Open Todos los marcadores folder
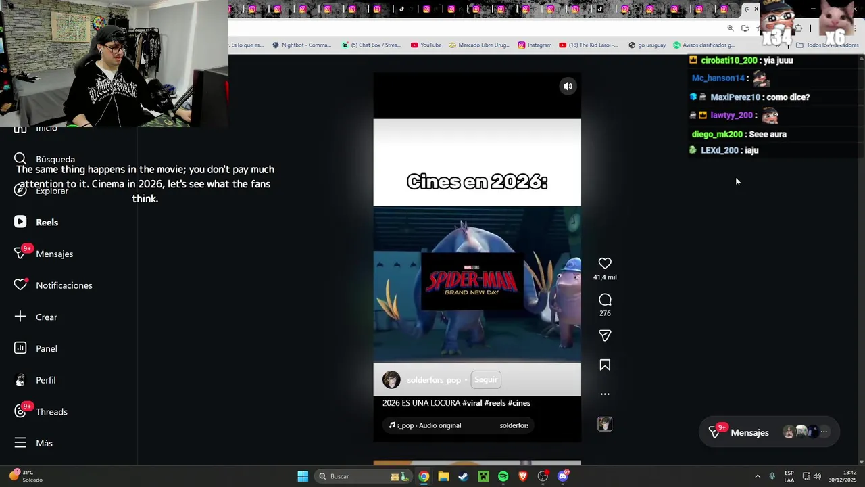Viewport: 865px width, 487px height. (x=827, y=45)
